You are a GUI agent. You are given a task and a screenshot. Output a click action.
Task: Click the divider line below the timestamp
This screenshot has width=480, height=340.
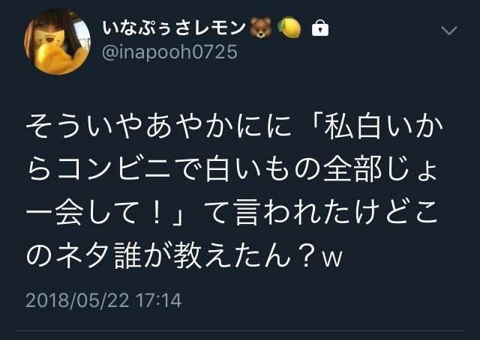(x=241, y=330)
